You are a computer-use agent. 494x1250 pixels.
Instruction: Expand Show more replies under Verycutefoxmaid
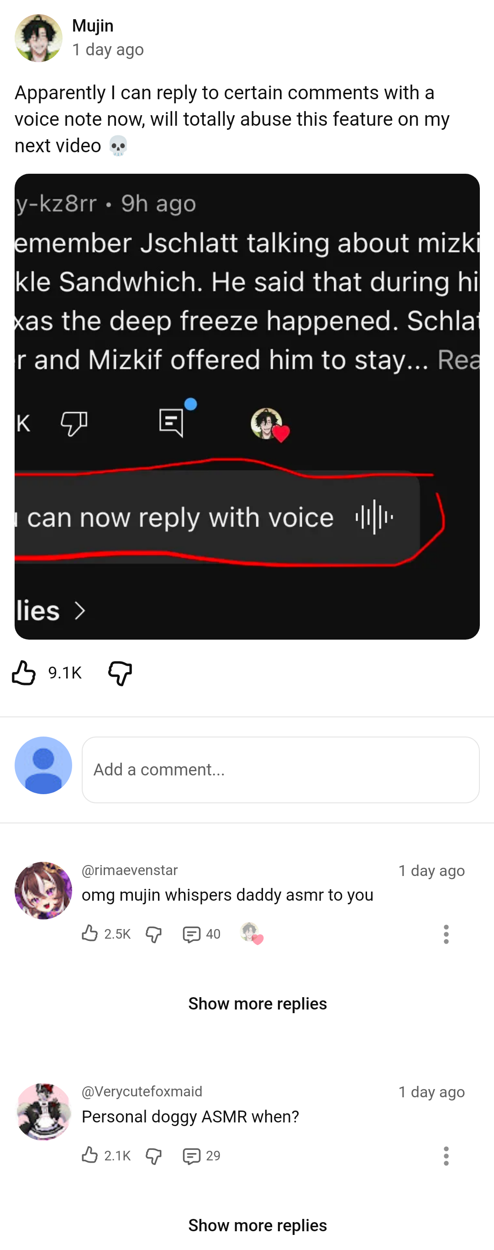point(258,1225)
